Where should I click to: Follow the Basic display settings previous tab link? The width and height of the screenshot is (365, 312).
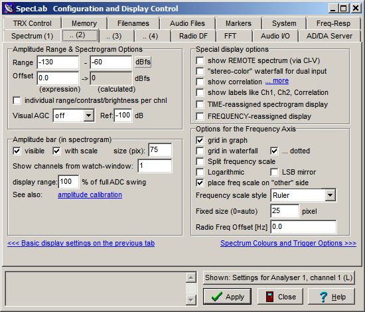coord(81,243)
